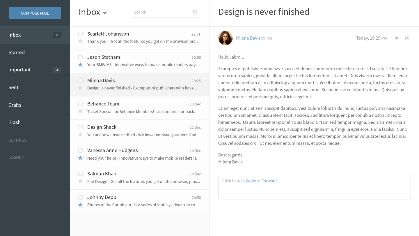Unstar the Vanessa Anne Hudgens email
The height and width of the screenshot is (236, 419).
click(80, 158)
